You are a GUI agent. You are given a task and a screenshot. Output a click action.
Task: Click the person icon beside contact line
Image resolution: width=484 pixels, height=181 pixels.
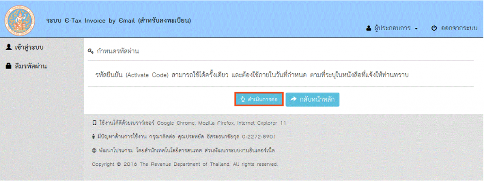(x=94, y=136)
